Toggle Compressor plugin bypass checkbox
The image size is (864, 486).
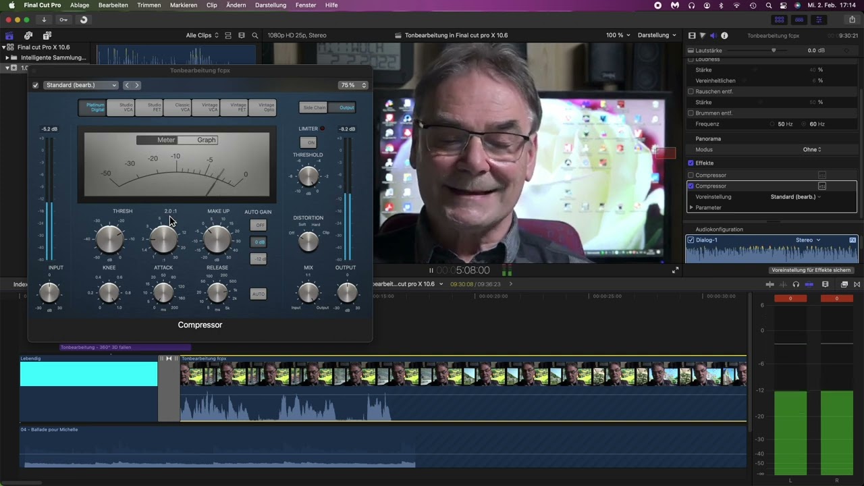click(x=36, y=85)
